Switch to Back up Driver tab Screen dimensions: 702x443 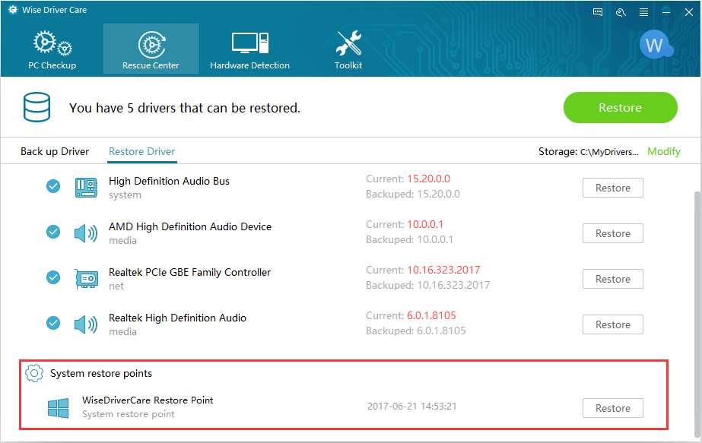(x=55, y=152)
